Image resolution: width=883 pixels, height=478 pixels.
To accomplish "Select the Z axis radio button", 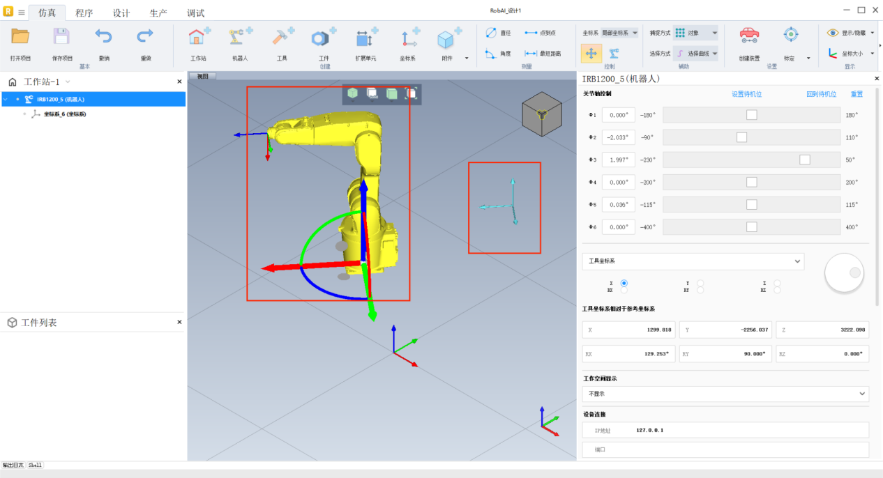I will (x=777, y=283).
